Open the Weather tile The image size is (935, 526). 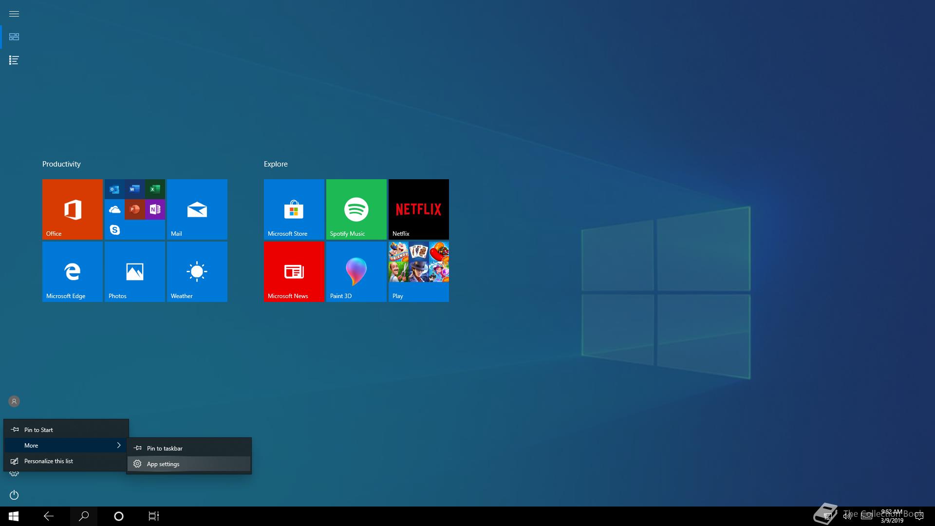pos(197,272)
